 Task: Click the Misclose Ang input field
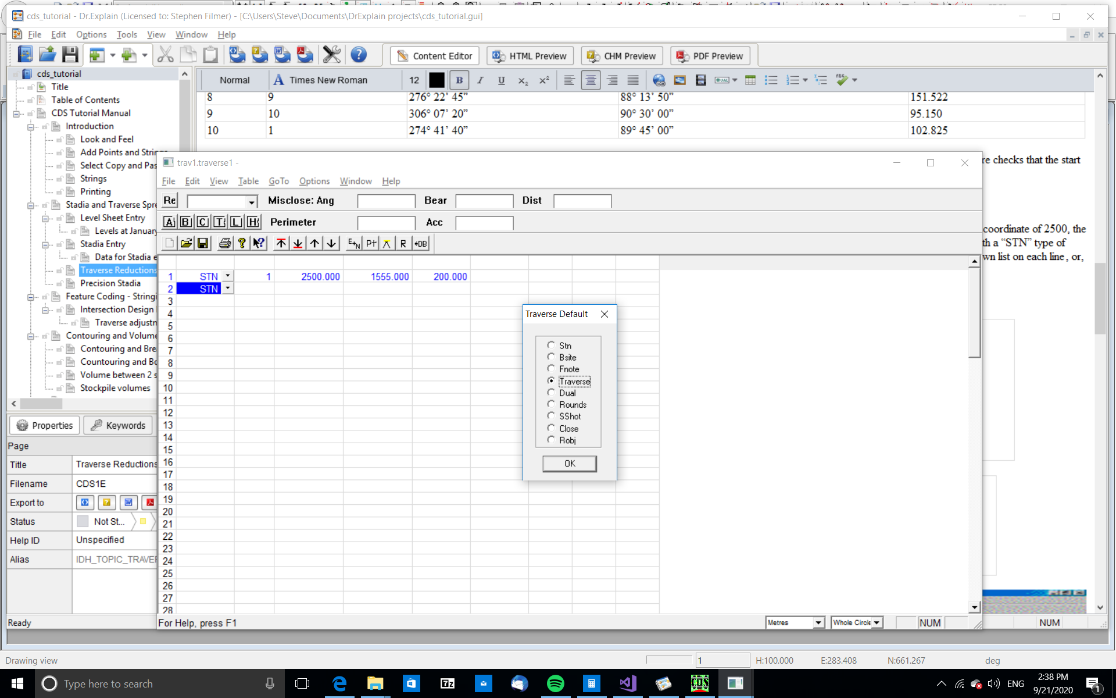pos(386,201)
